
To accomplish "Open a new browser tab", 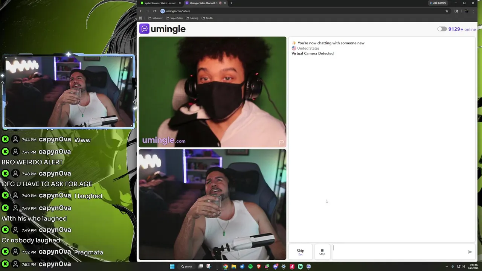I will tap(231, 3).
